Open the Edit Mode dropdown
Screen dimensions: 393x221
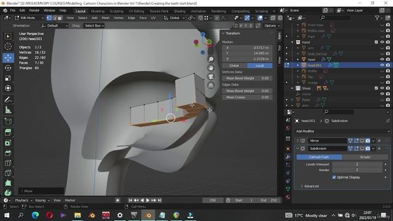(x=29, y=18)
